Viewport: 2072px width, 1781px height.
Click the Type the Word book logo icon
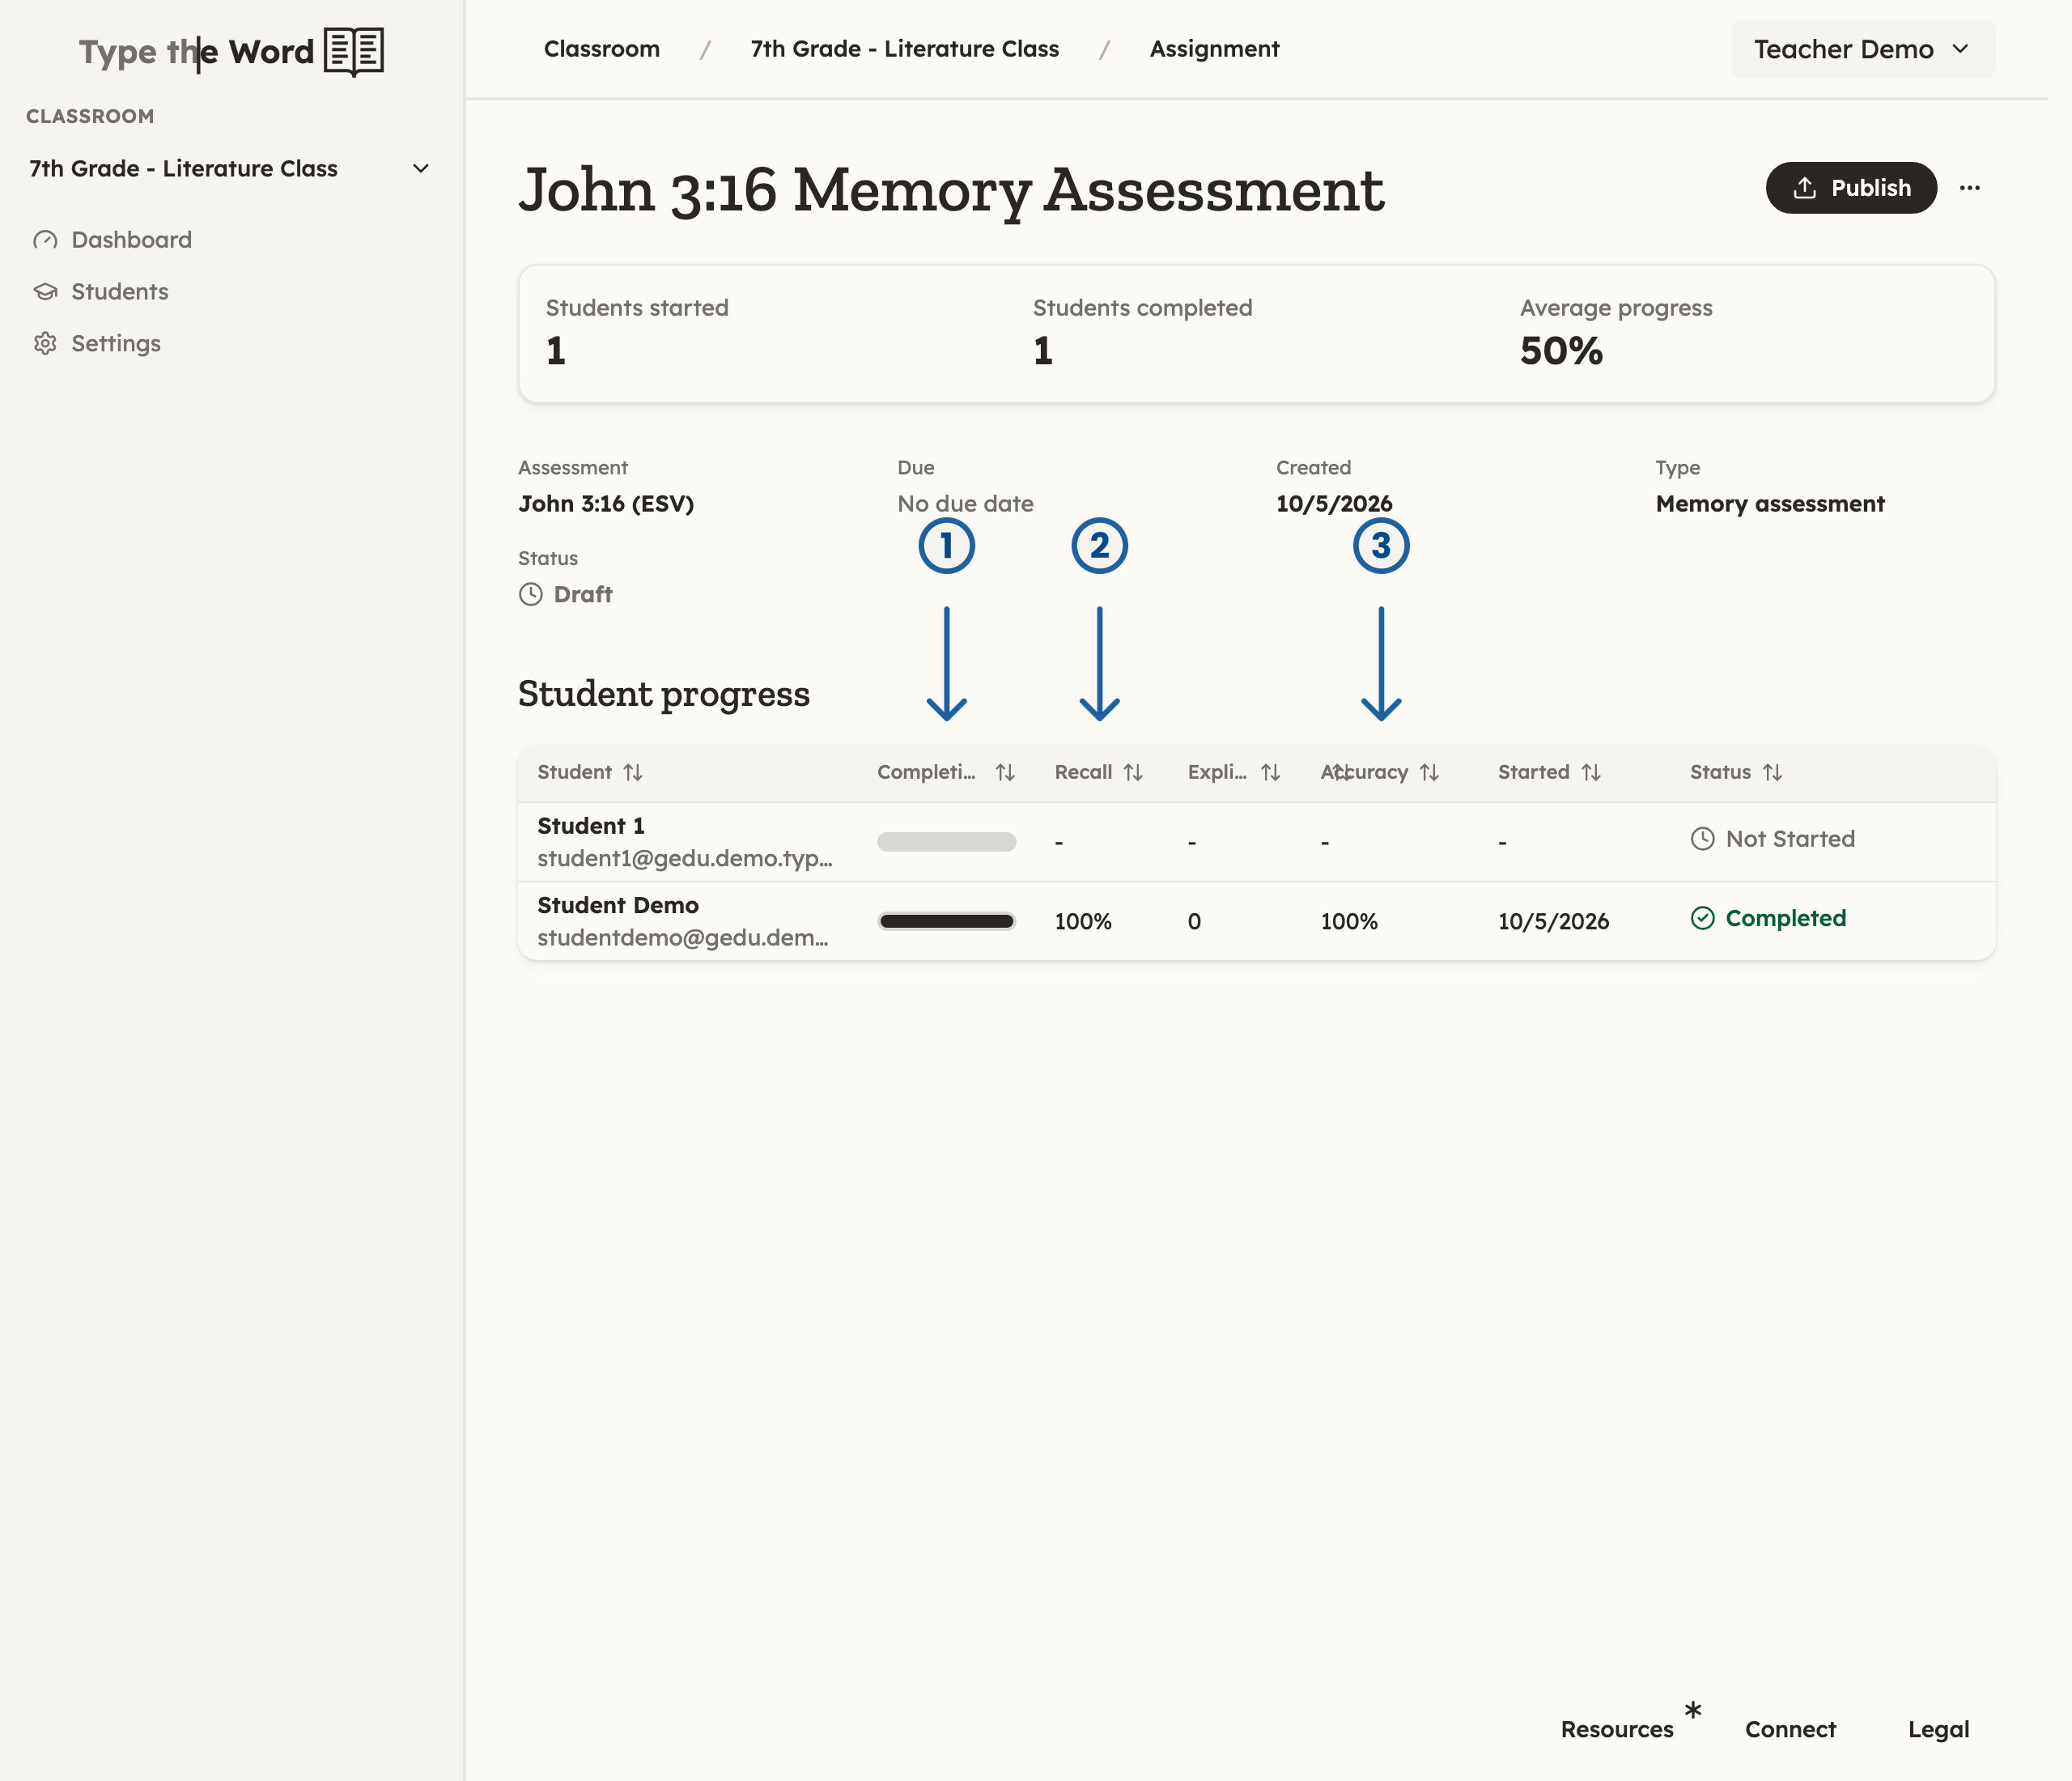tap(354, 51)
